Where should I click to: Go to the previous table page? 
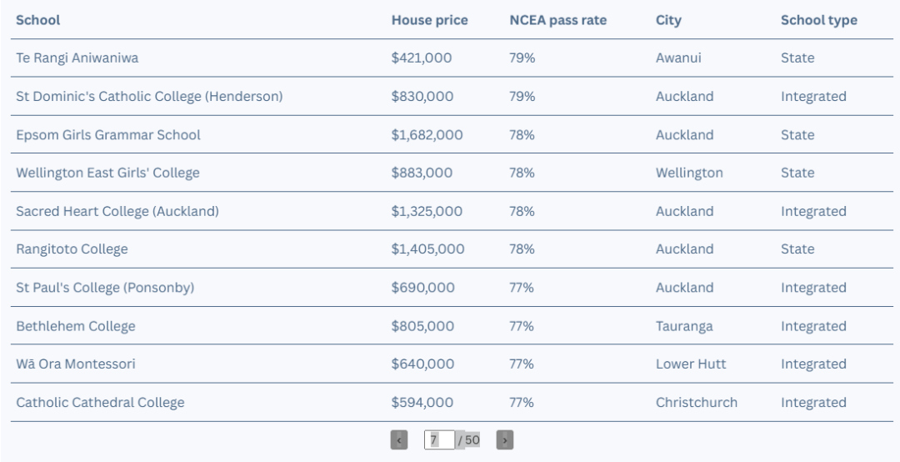[399, 440]
